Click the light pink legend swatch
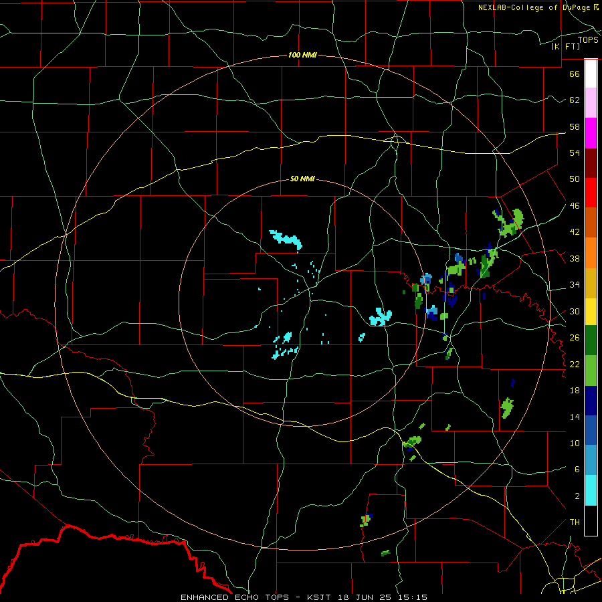 (591, 103)
